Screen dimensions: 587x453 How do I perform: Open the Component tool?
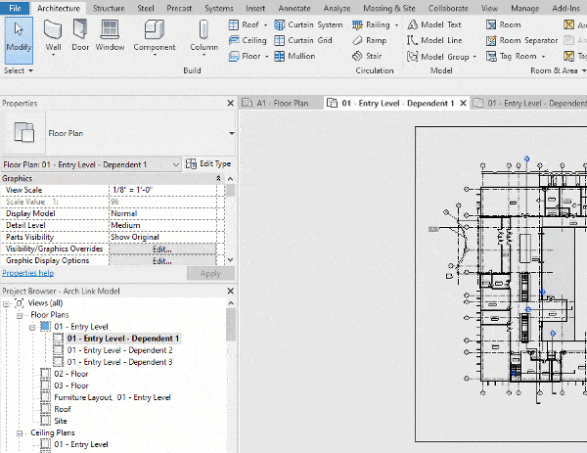coord(155,38)
